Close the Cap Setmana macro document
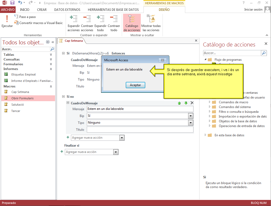Screen dimensions: 271x206 [x=196, y=41]
